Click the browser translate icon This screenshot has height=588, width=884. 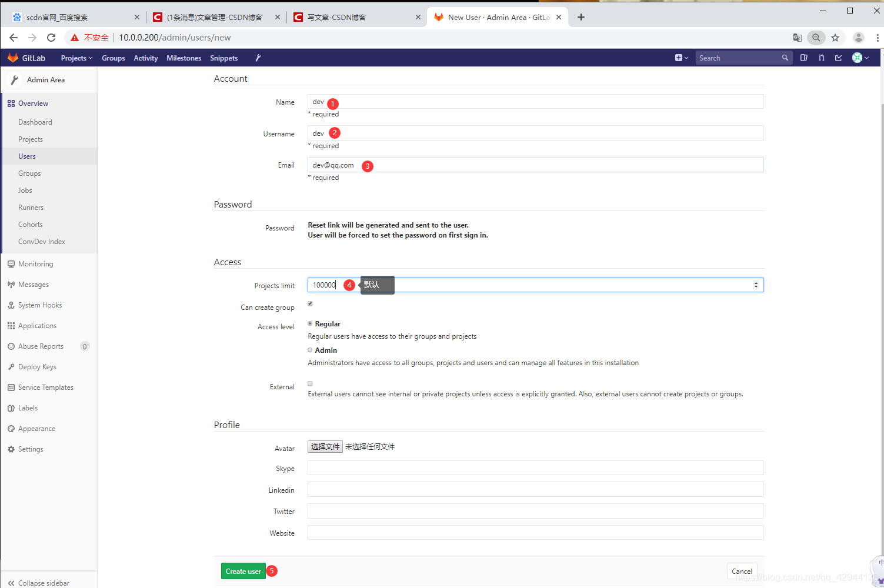pos(798,38)
